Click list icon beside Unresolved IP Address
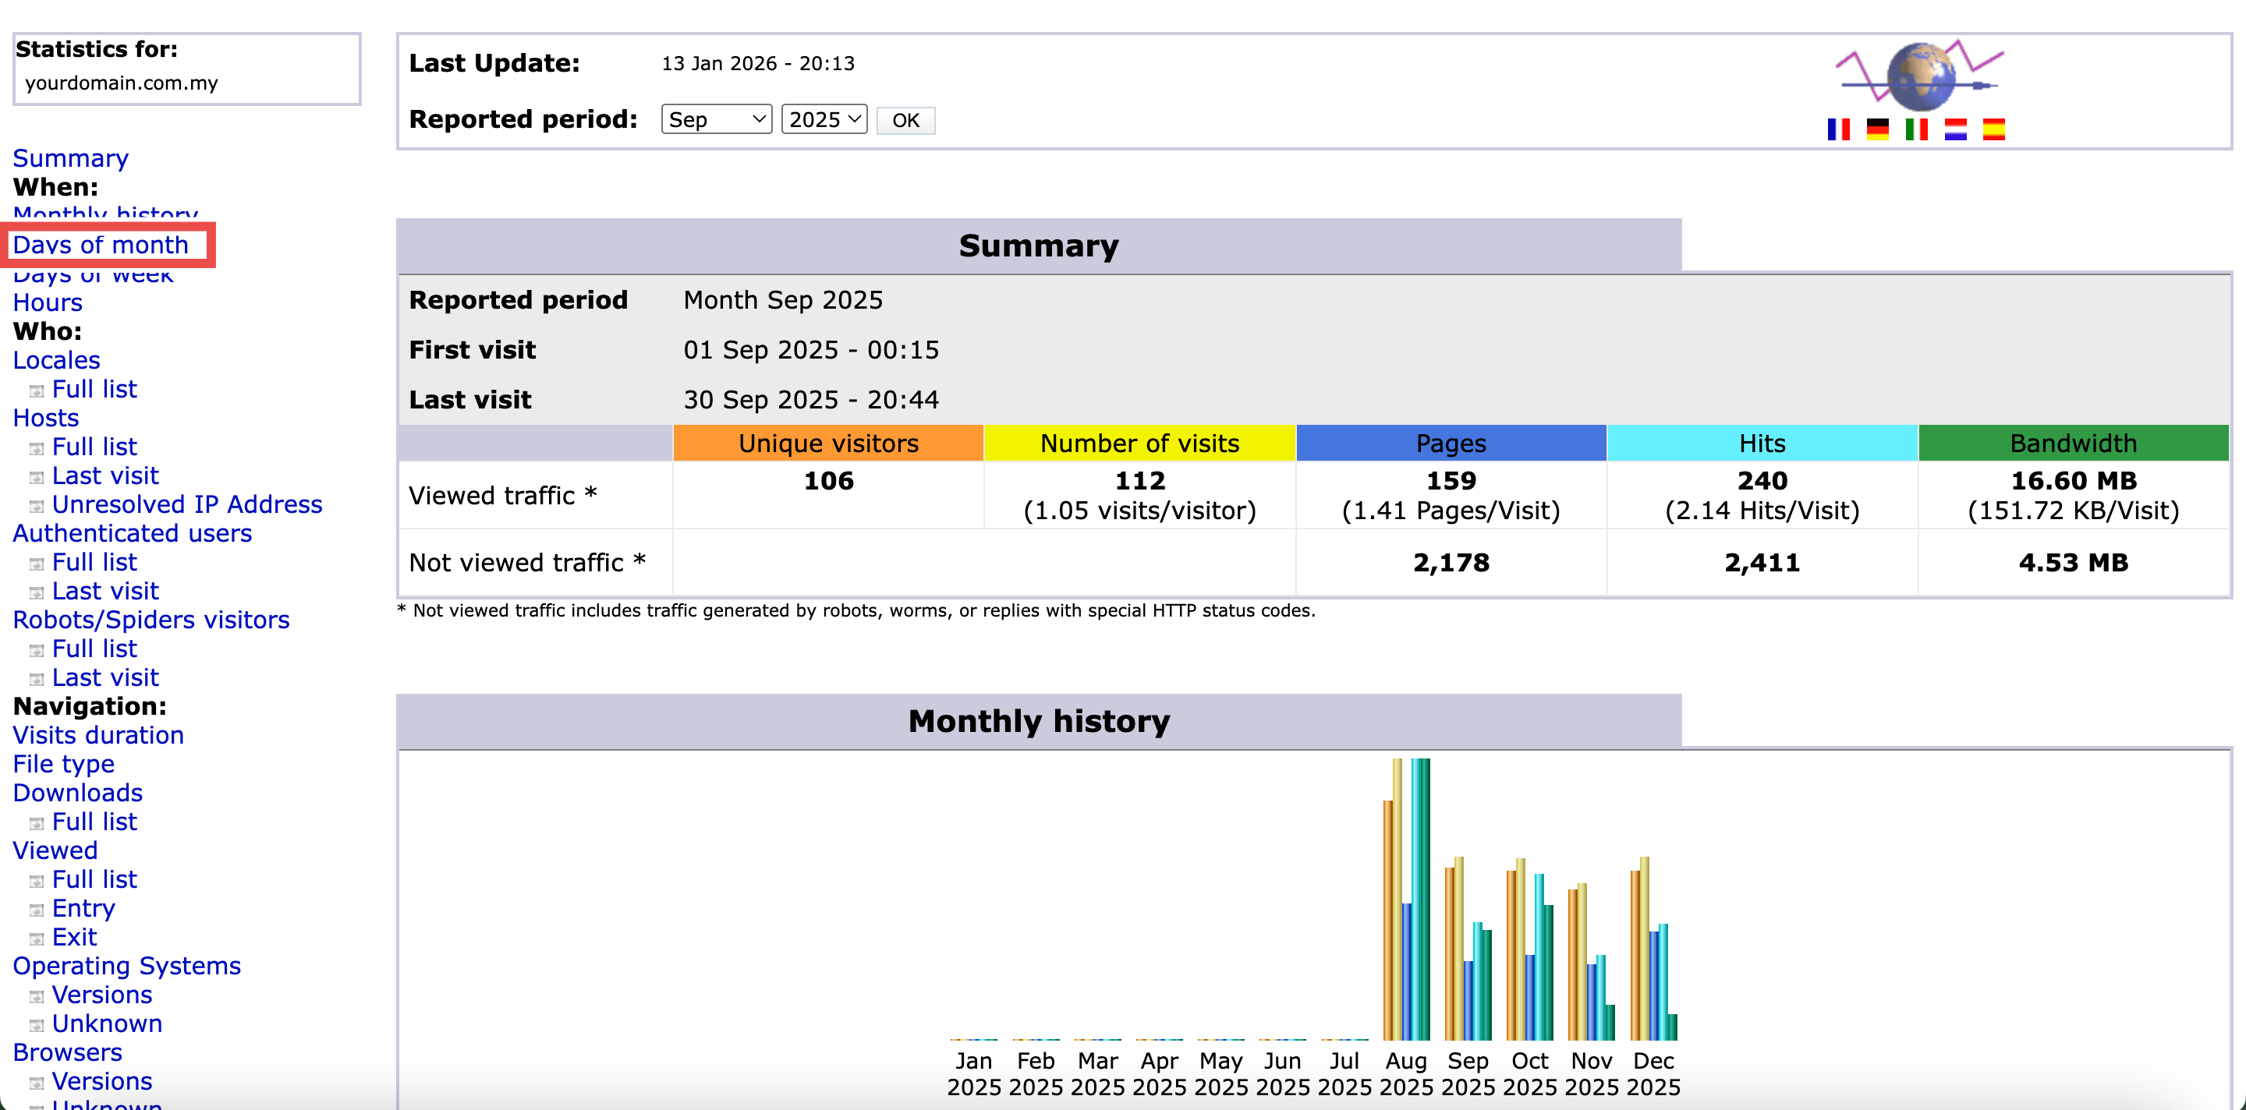 point(37,506)
